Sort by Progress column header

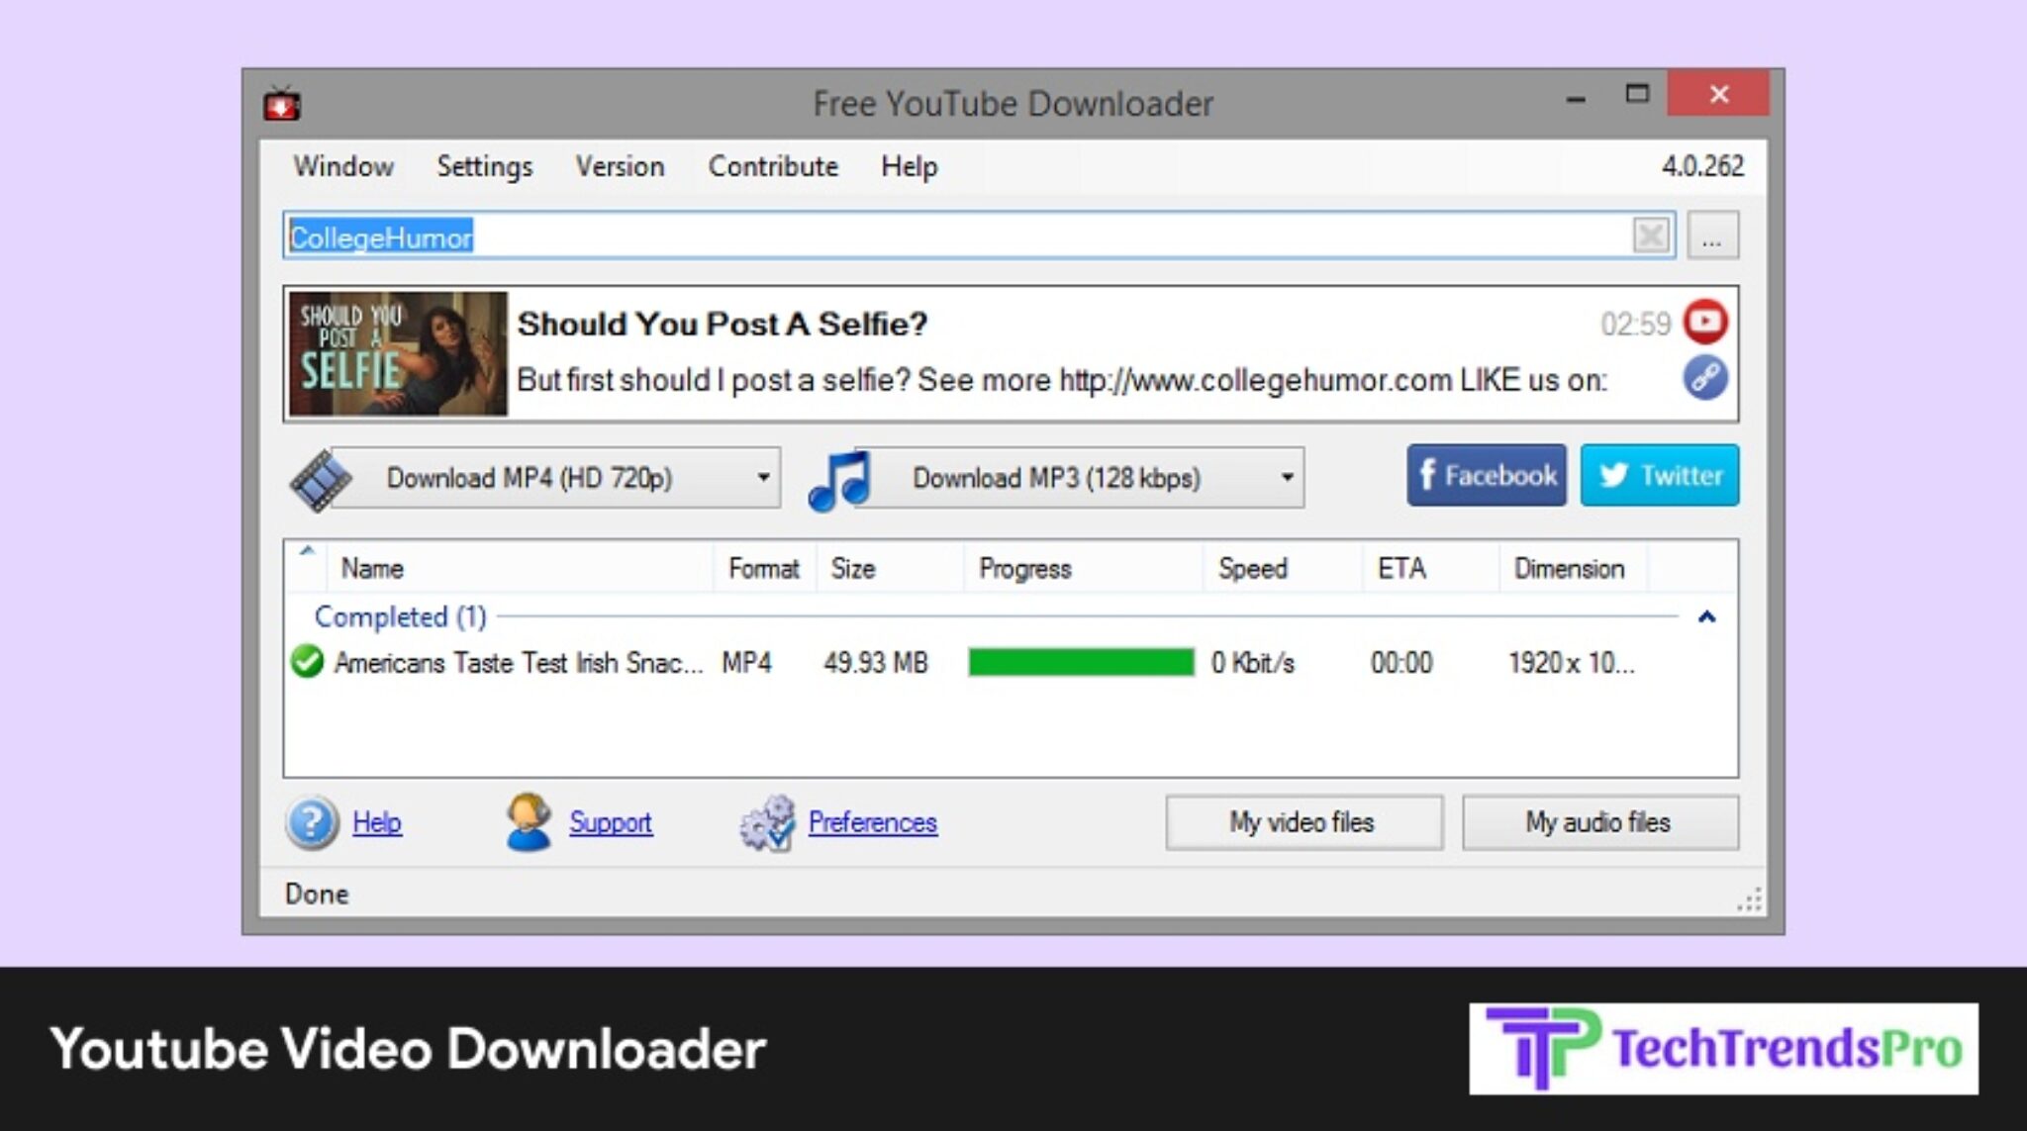tap(1084, 568)
